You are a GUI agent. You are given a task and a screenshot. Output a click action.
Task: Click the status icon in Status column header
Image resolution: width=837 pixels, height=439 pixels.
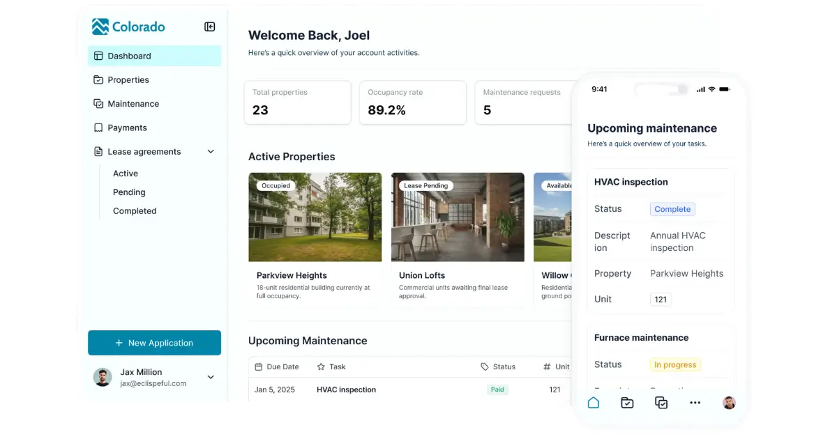point(484,367)
